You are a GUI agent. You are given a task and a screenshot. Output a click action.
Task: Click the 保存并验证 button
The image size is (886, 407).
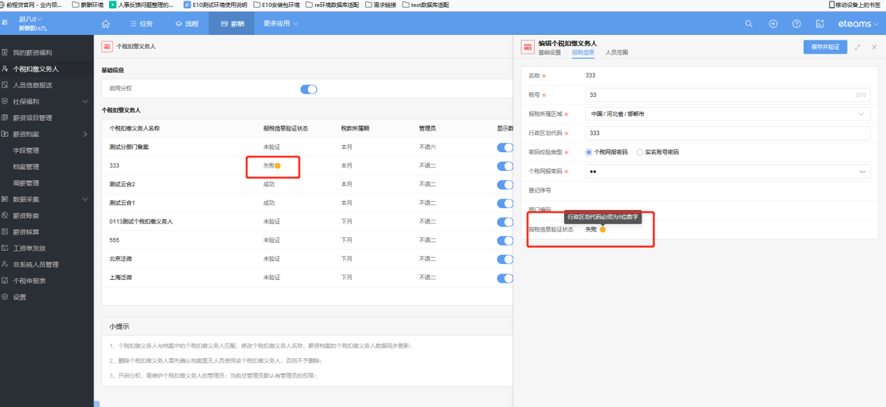pos(825,47)
